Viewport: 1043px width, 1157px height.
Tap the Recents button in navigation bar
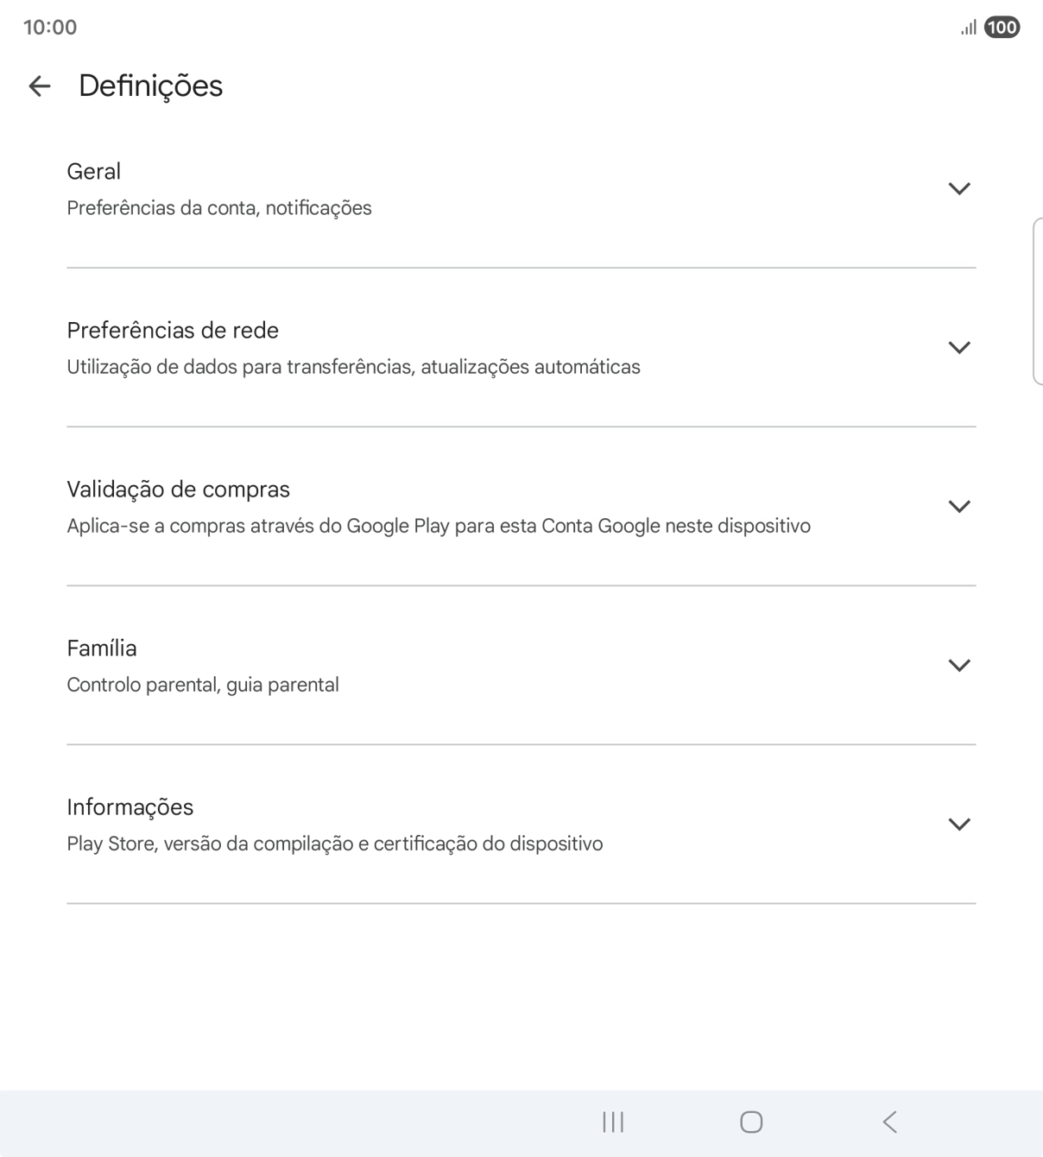[612, 1122]
